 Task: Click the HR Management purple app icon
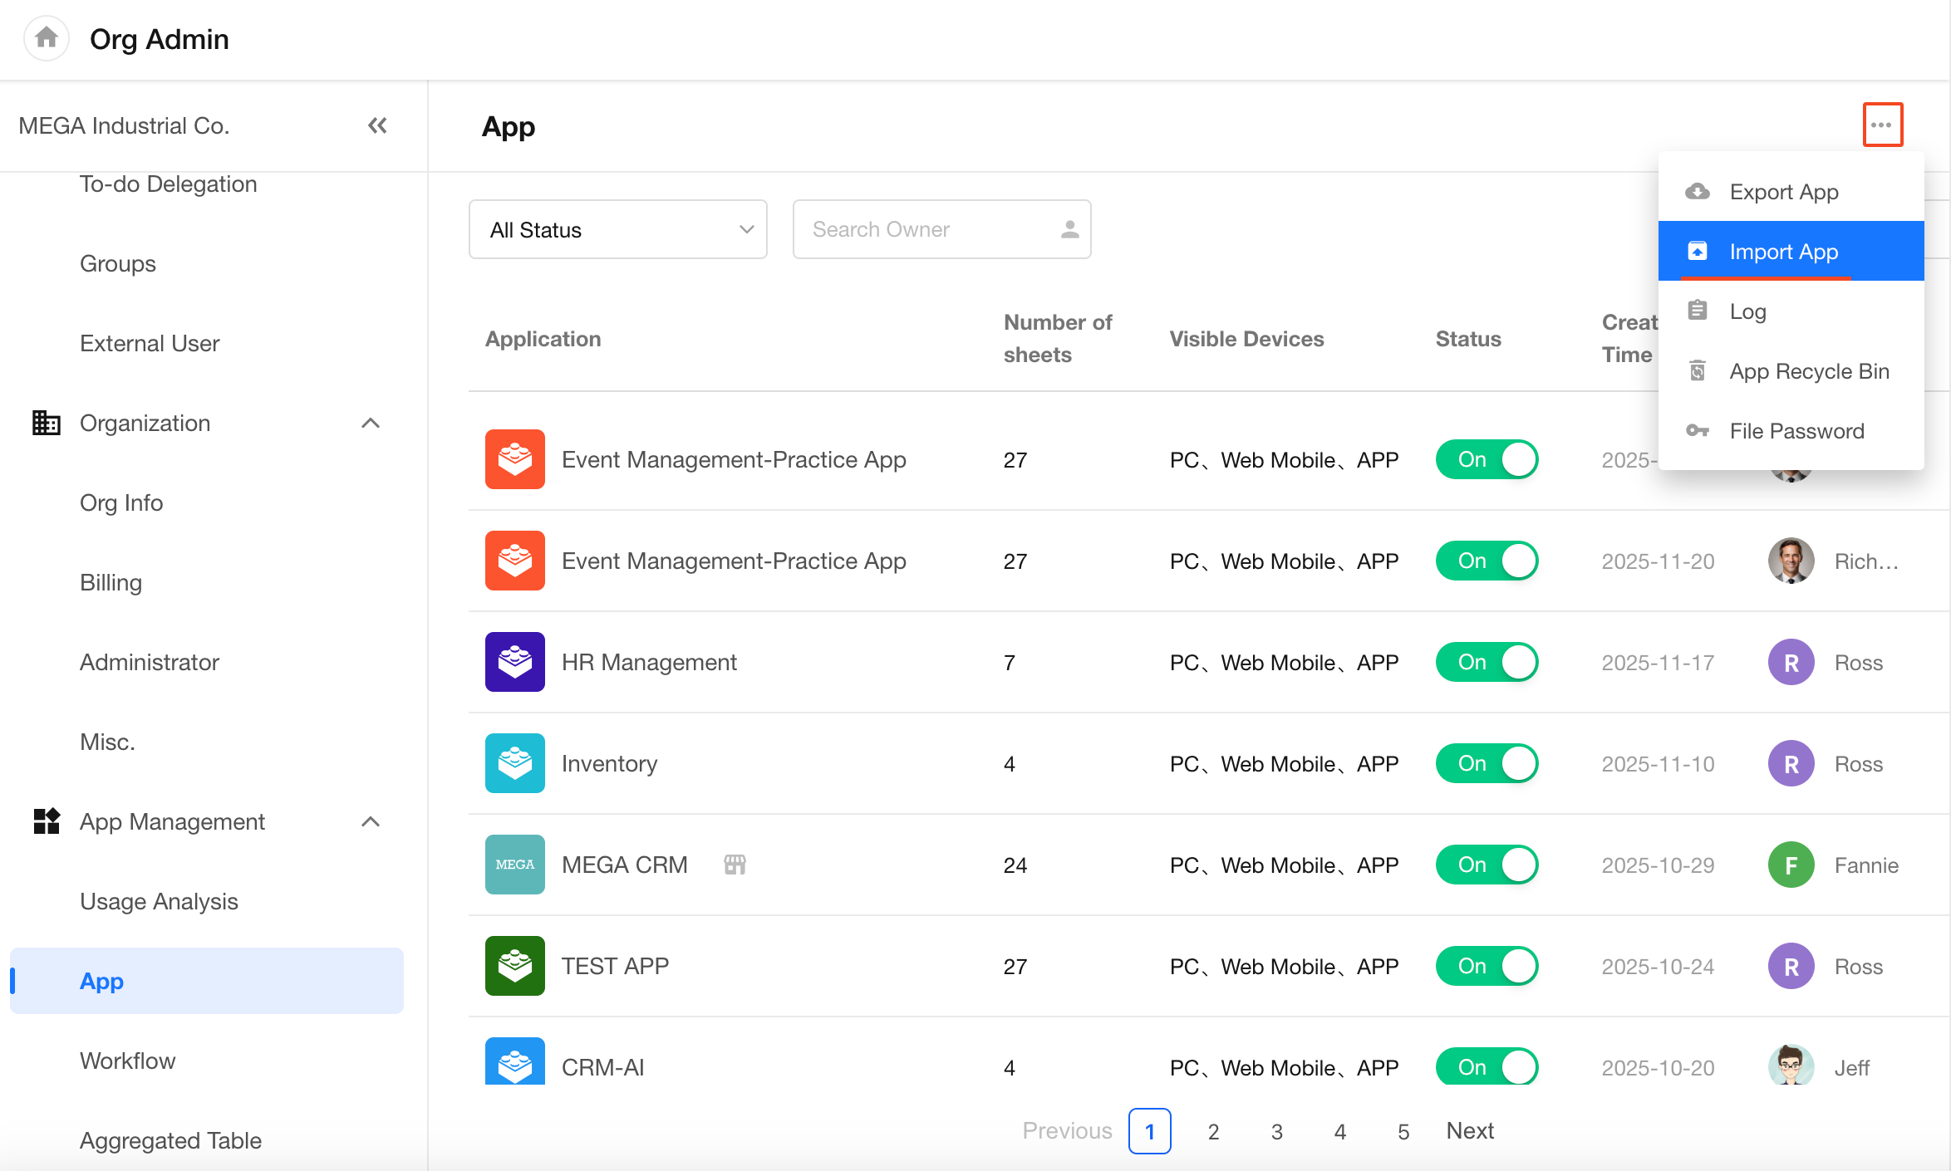[514, 662]
